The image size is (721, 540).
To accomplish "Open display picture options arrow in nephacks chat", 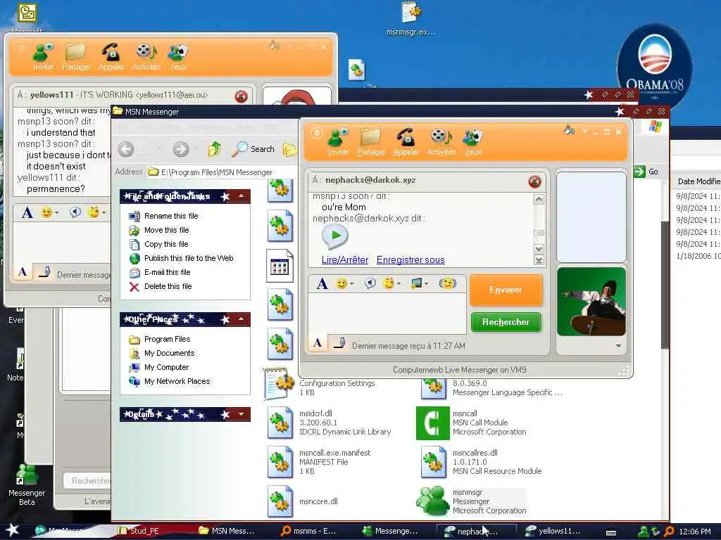I will (x=618, y=346).
